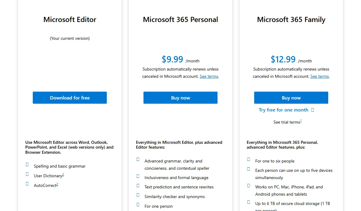This screenshot has width=361, height=211.
Task: Click the superscript 2 footnote after AutoCorrect
Action: (x=57, y=184)
